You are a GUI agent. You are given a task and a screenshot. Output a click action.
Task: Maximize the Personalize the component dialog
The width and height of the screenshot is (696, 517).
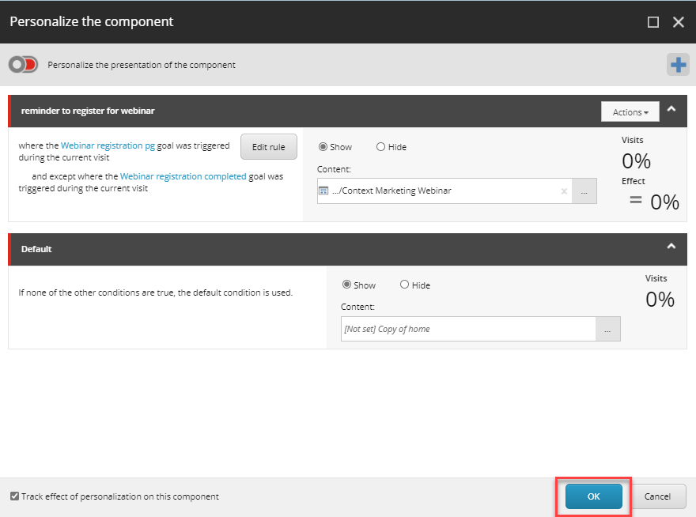point(653,22)
